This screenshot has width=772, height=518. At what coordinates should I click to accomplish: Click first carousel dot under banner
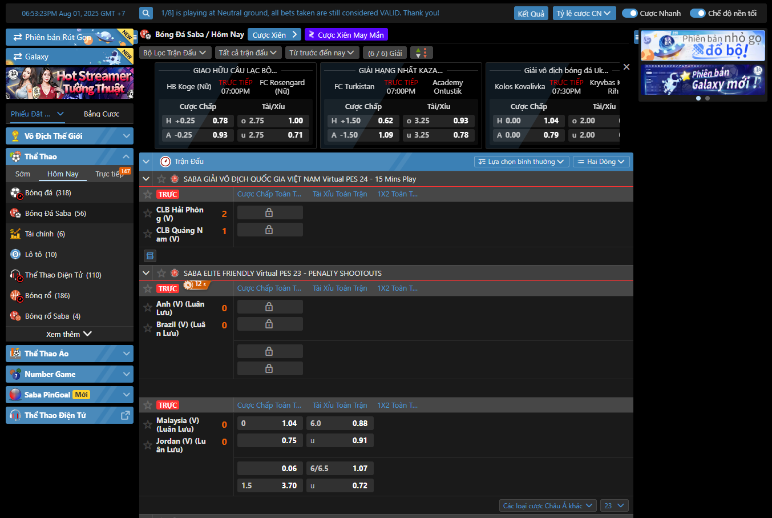pos(698,98)
